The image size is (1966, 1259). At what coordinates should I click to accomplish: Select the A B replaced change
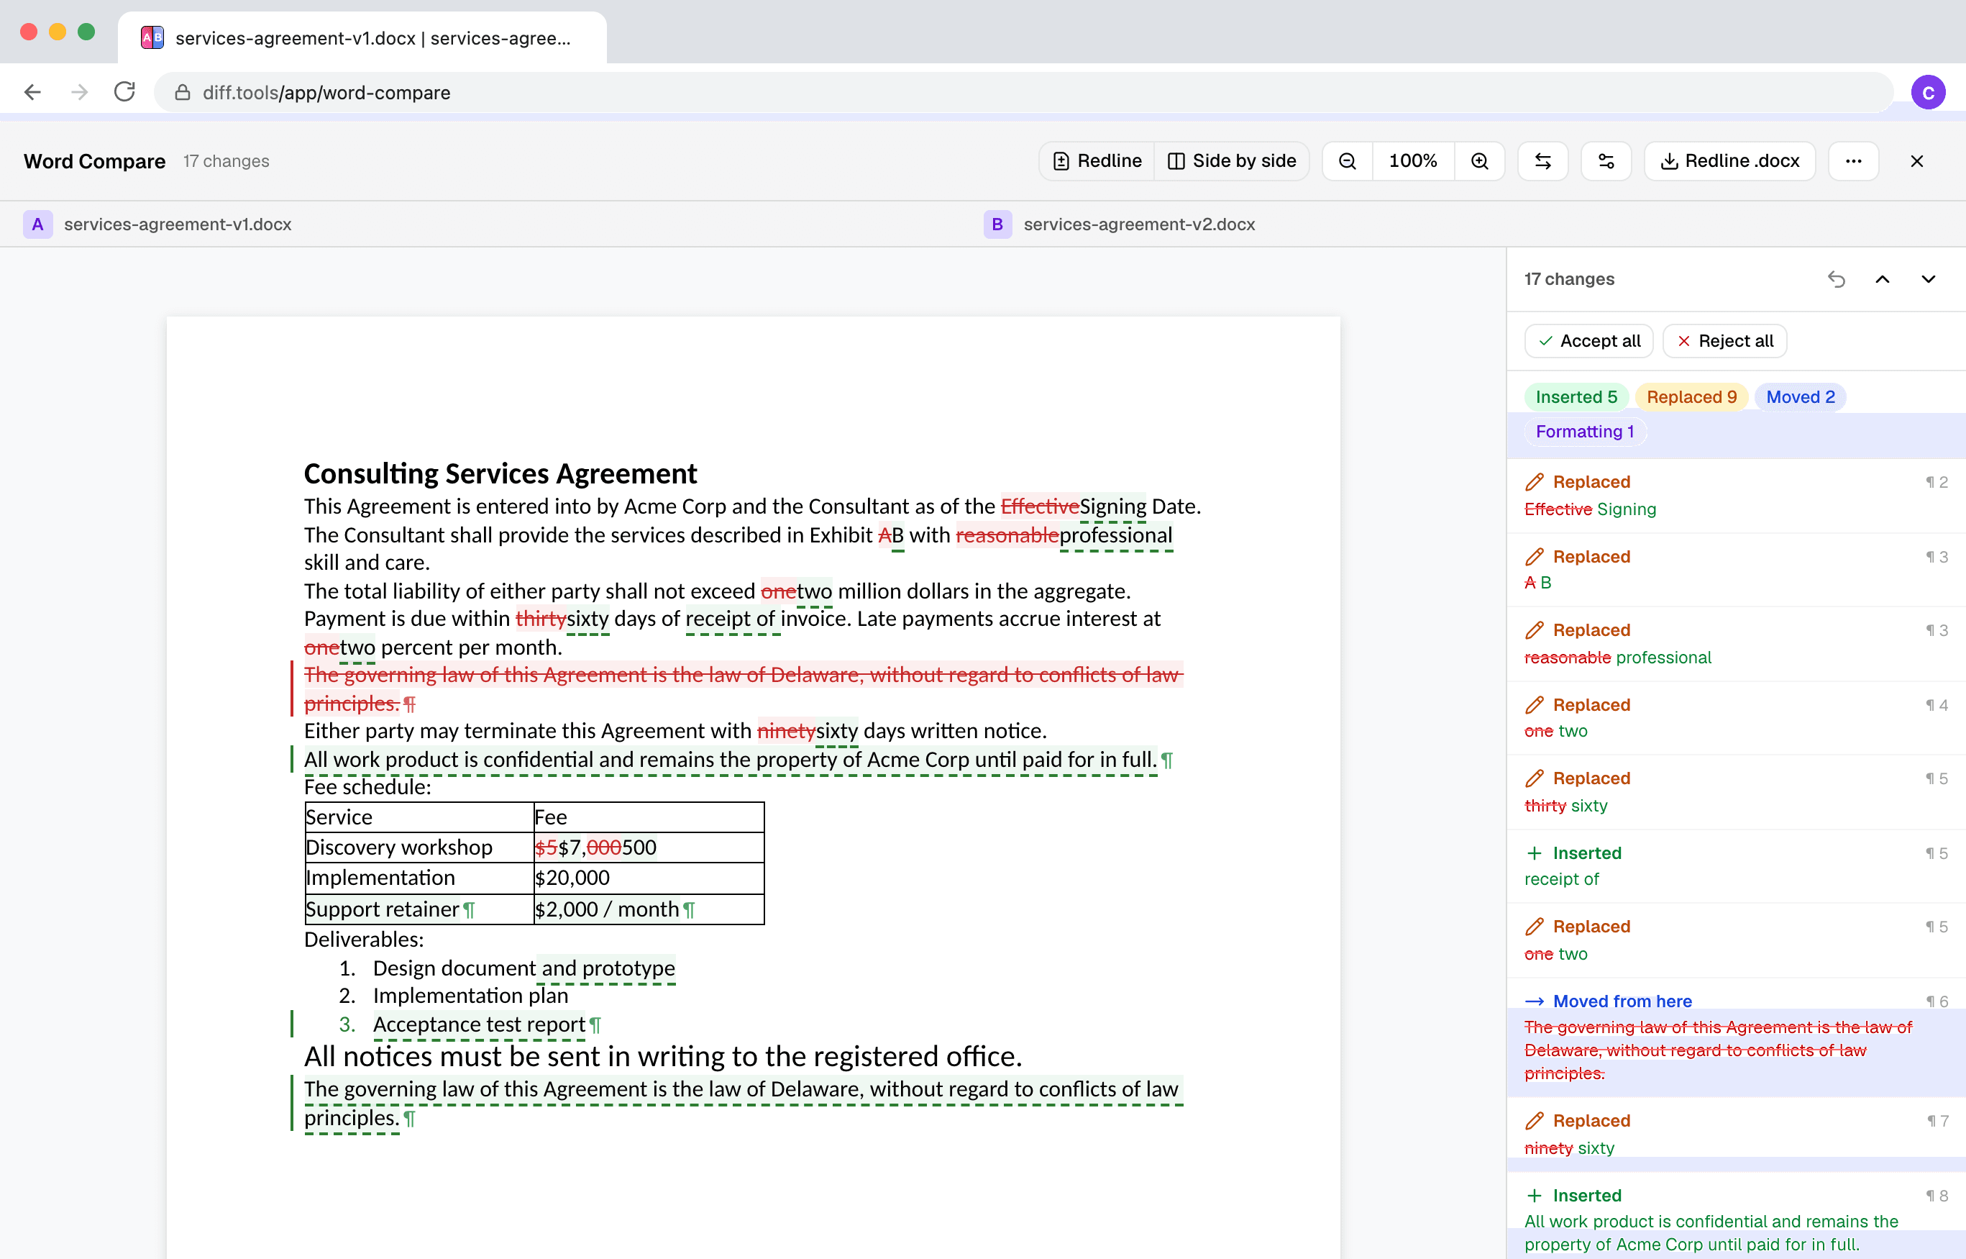pyautogui.click(x=1736, y=570)
